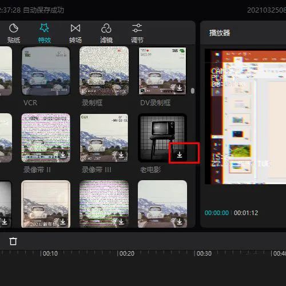Screen dimensions: 286x286
Task: Download the DV录制框 effect
Action: [x=180, y=88]
